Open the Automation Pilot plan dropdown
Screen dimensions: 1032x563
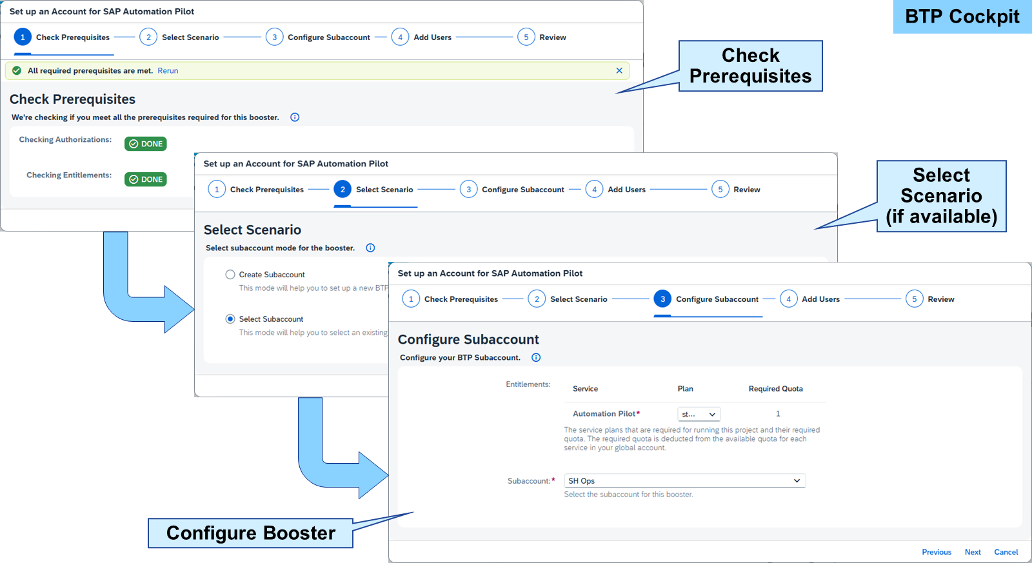[x=699, y=415]
